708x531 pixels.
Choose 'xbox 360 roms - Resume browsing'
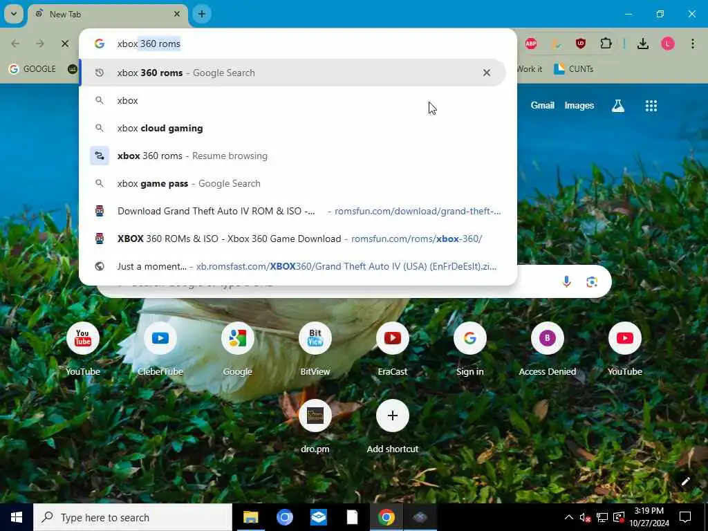[292, 156]
